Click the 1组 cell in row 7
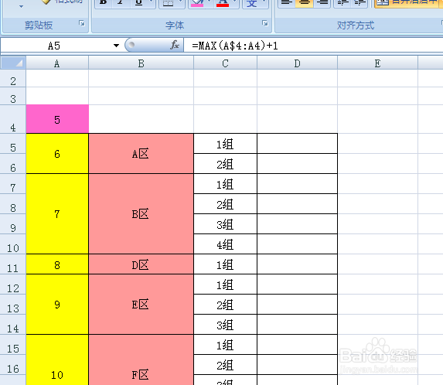This screenshot has height=385, width=443. tap(225, 183)
